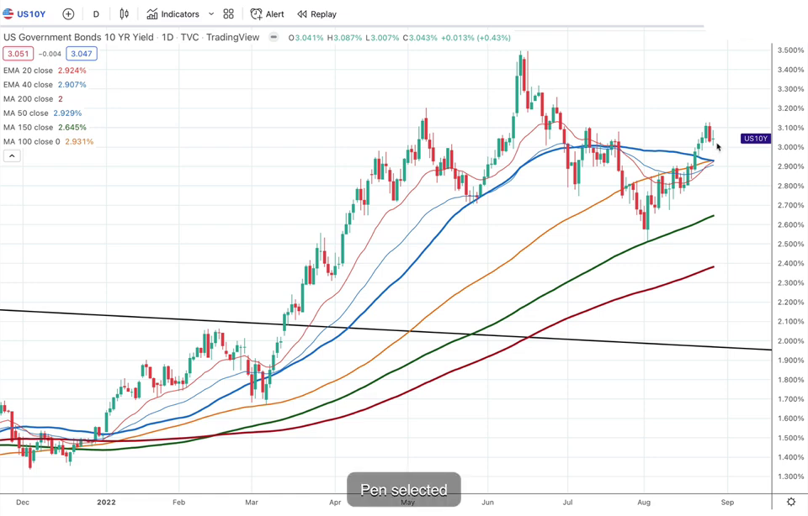The width and height of the screenshot is (808, 516).
Task: Select the MA 100 close 0 legend row
Action: [x=49, y=141]
